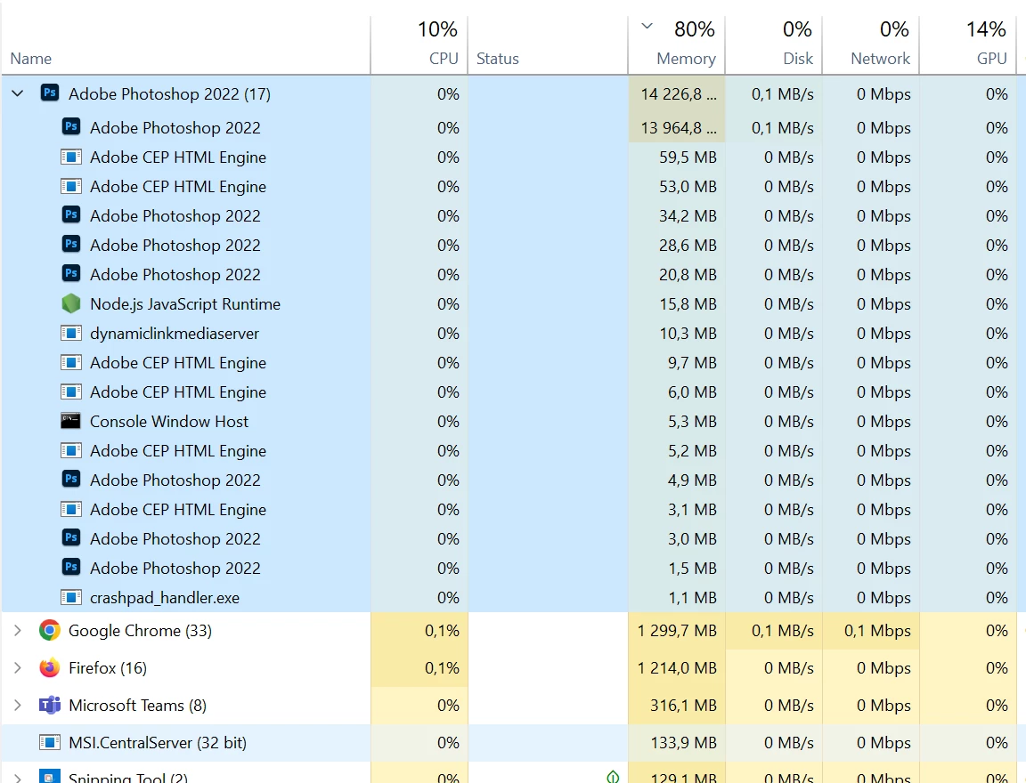The width and height of the screenshot is (1026, 783).
Task: Click the 1 214,0 MB Firefox memory cell
Action: pyautogui.click(x=677, y=668)
